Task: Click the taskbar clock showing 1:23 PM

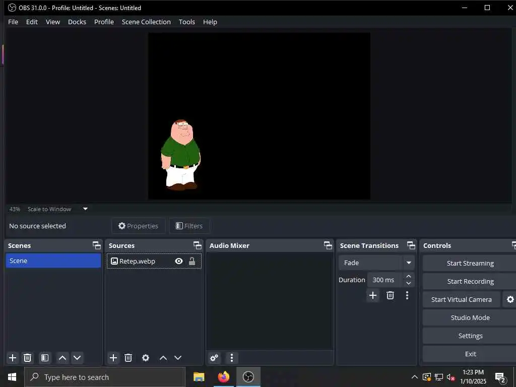Action: tap(473, 377)
